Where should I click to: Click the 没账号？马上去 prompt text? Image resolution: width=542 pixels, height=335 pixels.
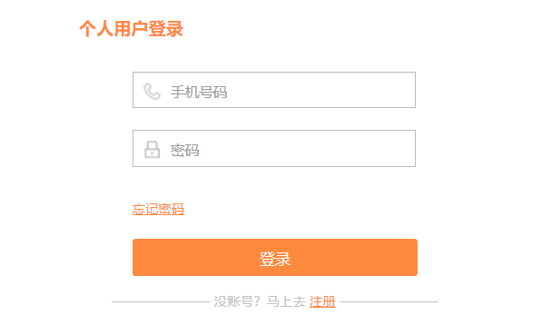(260, 301)
